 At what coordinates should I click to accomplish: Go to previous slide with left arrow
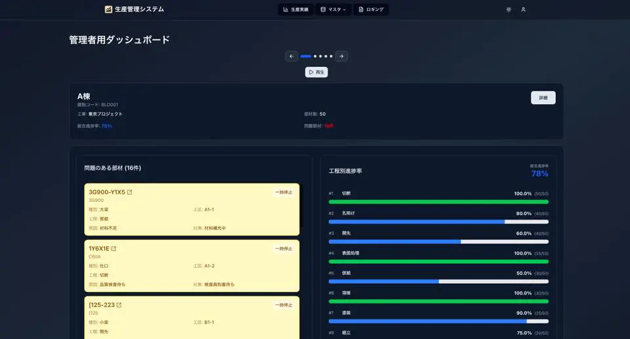click(291, 56)
